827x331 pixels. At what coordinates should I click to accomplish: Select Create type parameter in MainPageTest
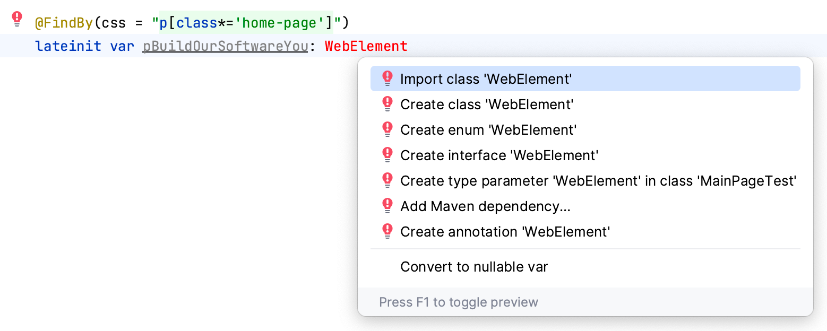click(x=598, y=181)
